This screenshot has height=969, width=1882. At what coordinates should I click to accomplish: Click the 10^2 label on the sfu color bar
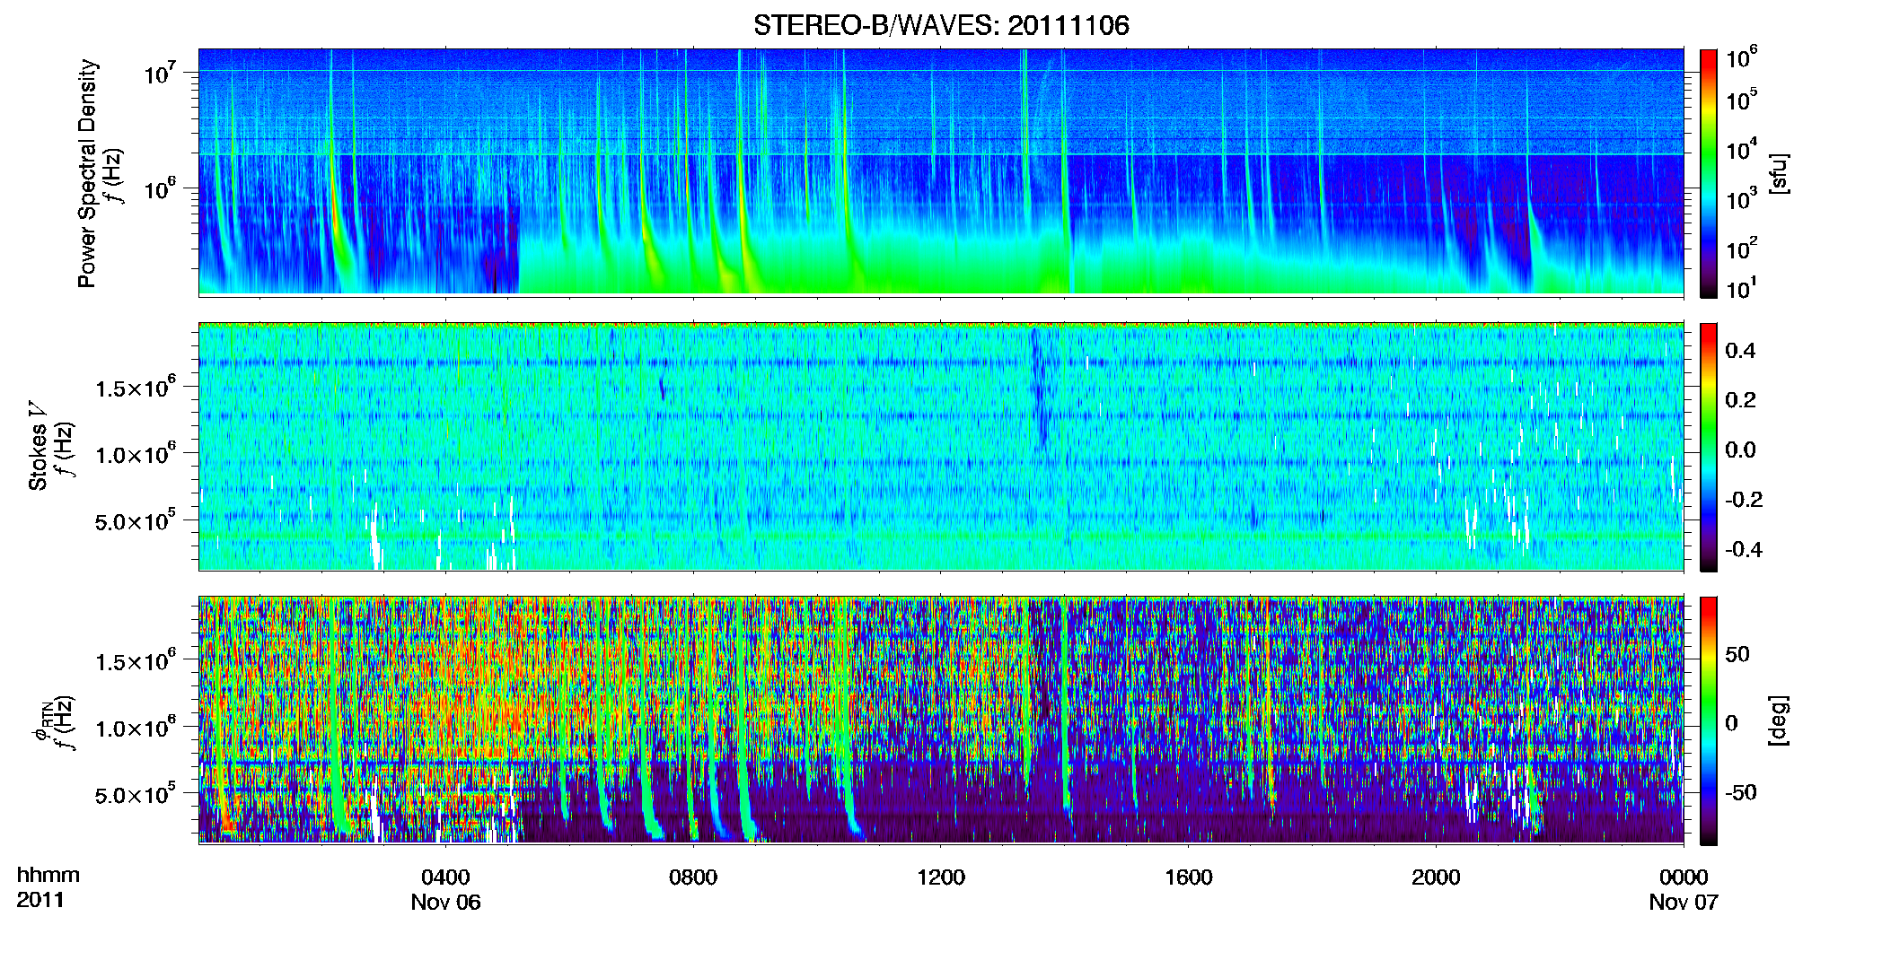click(1742, 248)
